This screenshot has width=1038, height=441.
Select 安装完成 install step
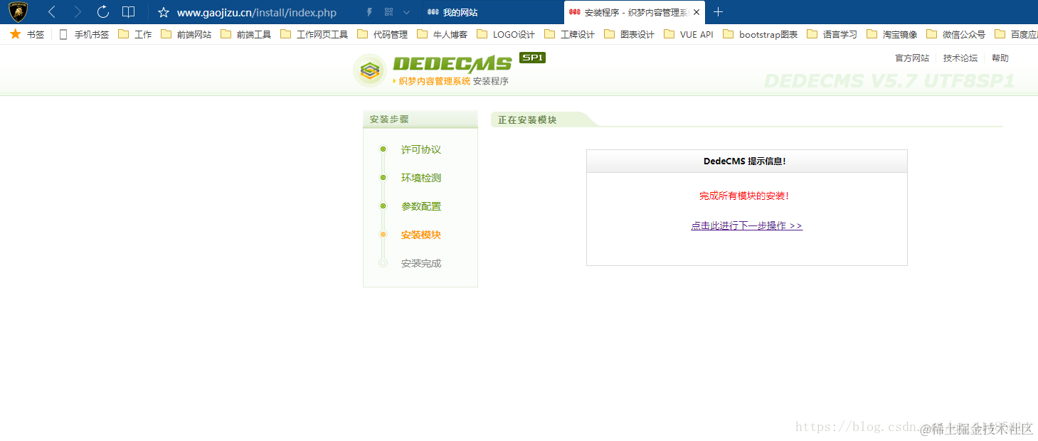[421, 263]
